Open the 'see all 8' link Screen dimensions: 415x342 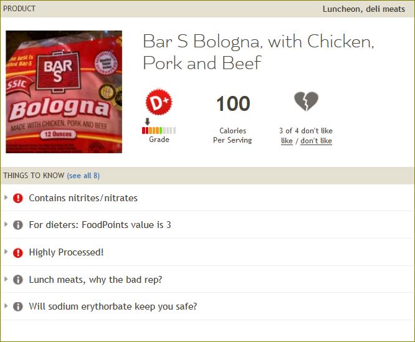pos(83,176)
